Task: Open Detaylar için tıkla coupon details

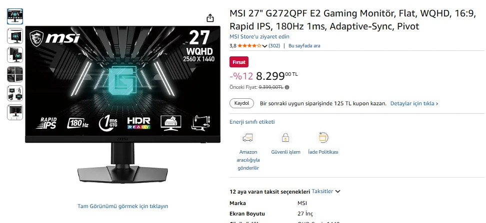Action: [x=414, y=103]
